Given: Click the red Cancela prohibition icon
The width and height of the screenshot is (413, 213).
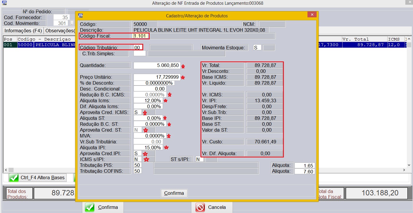Looking at the screenshot, I should 200,207.
